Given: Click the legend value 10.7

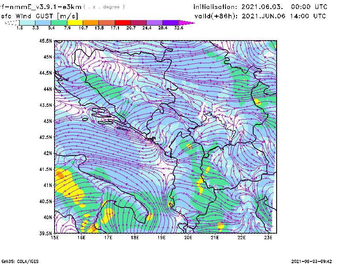Looking at the screenshot, I should pos(83,28).
